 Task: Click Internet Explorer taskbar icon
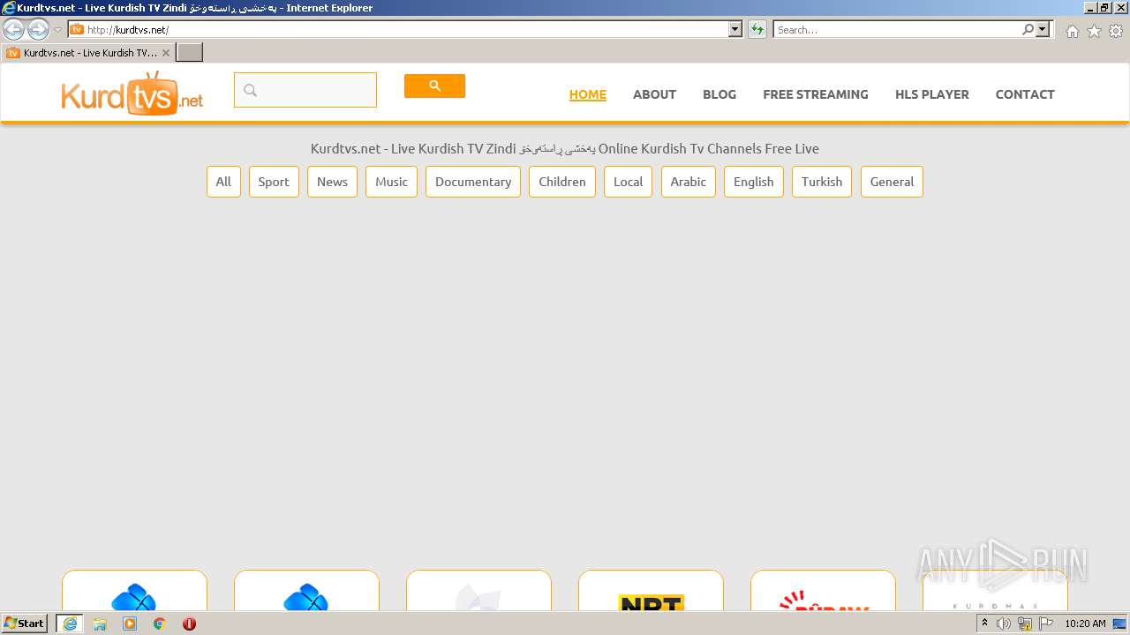tap(70, 624)
